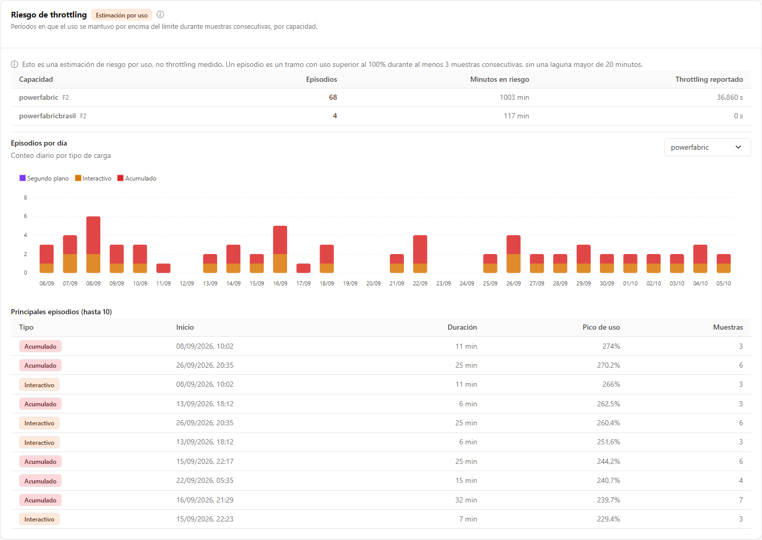The image size is (762, 540).
Task: Click the Pico de uso column header
Action: [601, 327]
